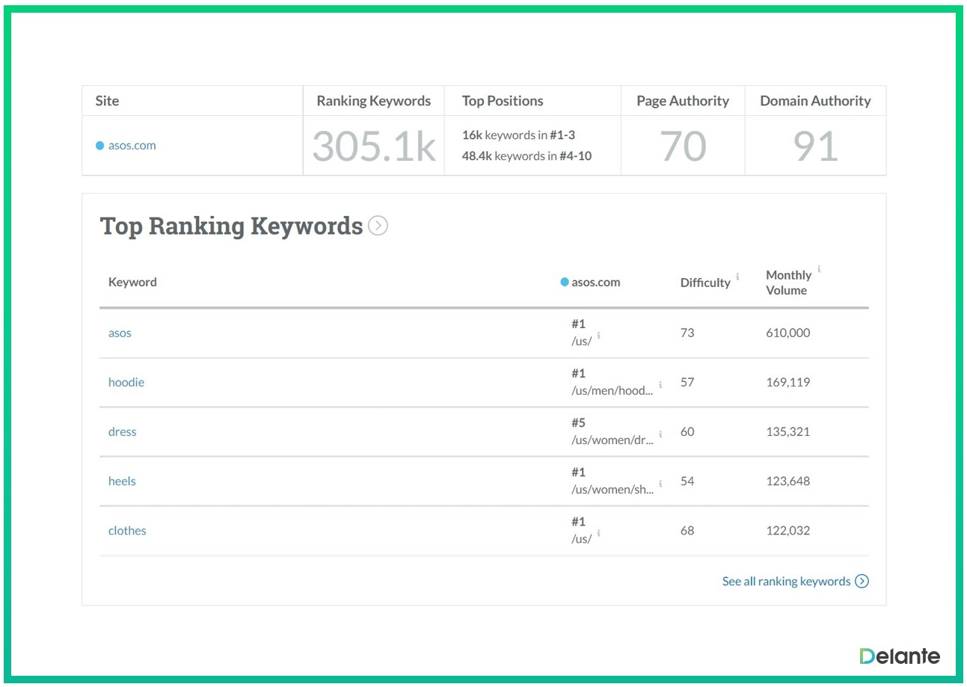Click the Ranking Keywords header cell

tap(374, 101)
